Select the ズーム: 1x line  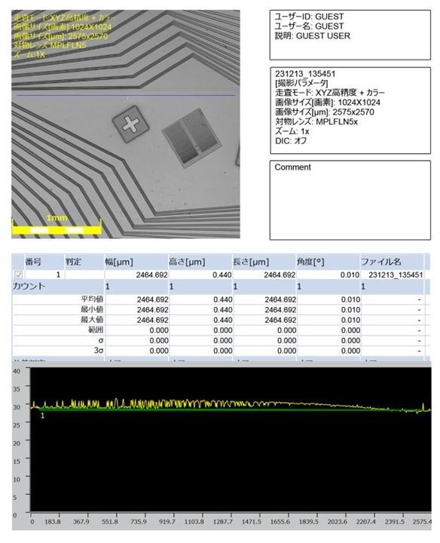pos(292,131)
